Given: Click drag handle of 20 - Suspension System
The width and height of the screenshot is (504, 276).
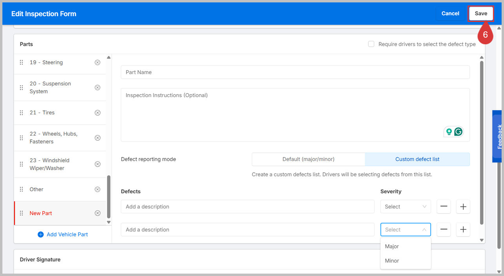Looking at the screenshot, I should point(22,87).
